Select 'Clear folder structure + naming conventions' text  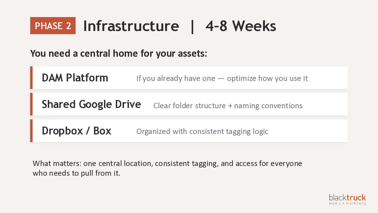pos(228,106)
